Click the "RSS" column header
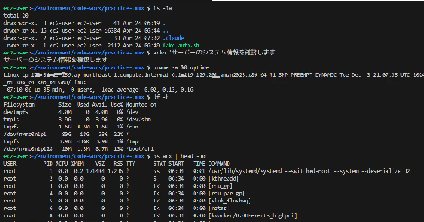The image size is (424, 222). 119,164
